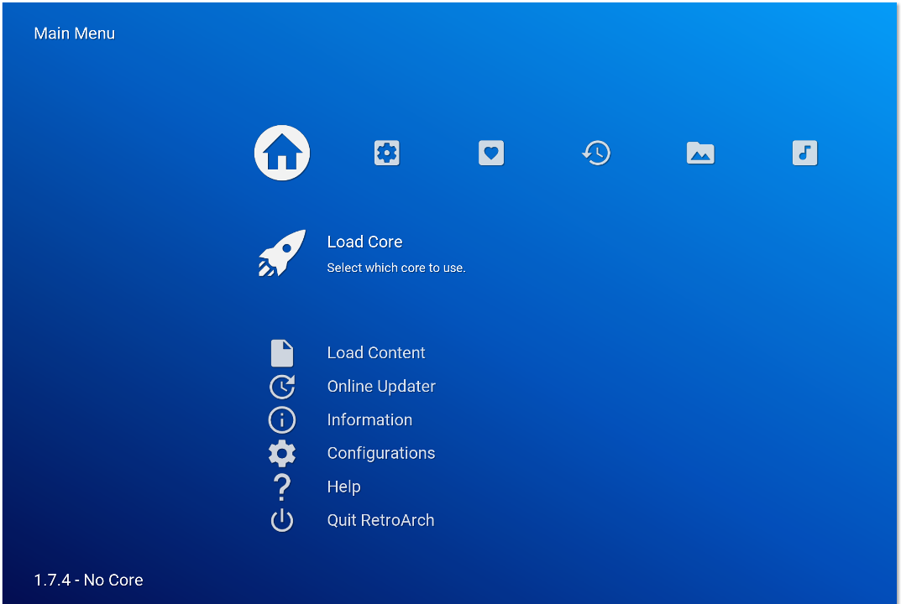Open the Settings tab gear icon
901x604 pixels.
click(x=387, y=153)
